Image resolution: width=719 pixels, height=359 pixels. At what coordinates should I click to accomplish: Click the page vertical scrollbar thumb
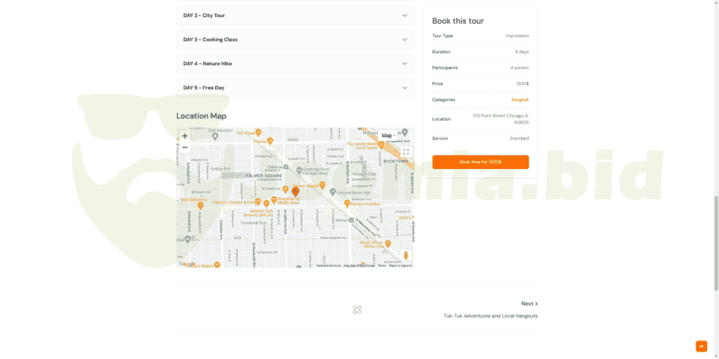point(716,243)
